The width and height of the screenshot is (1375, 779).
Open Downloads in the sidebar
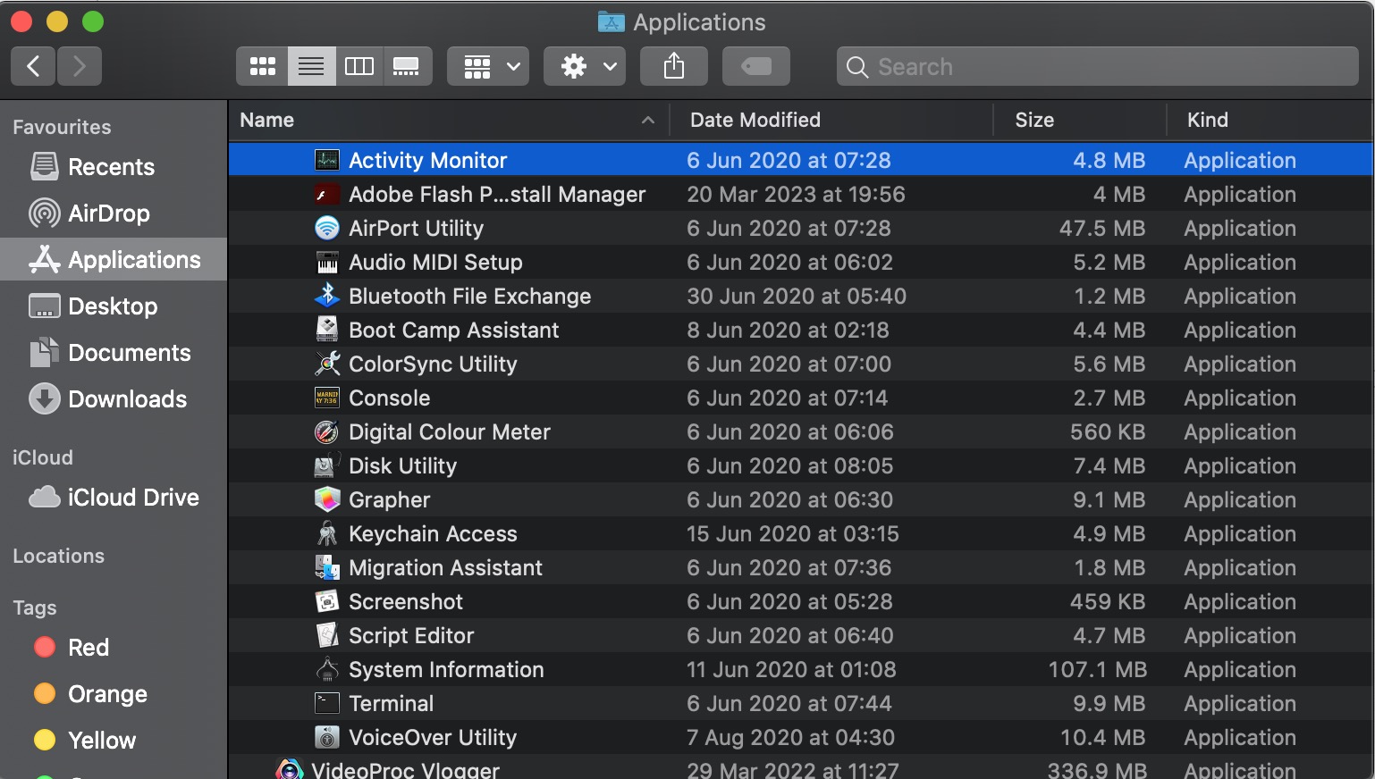tap(114, 399)
